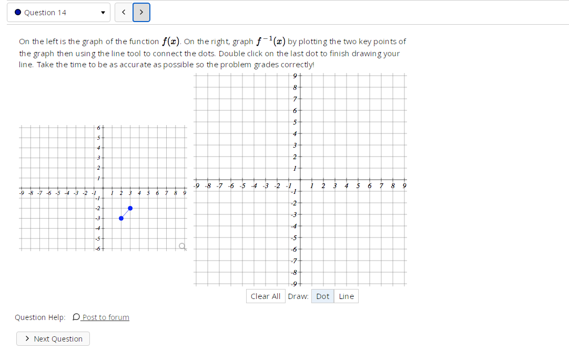
Task: Switch the active draw mode off Dot
Action: pyautogui.click(x=346, y=296)
